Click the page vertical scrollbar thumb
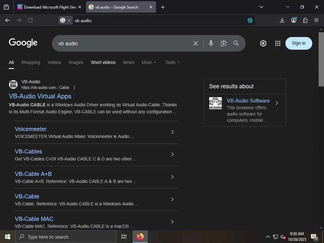 [x=321, y=59]
